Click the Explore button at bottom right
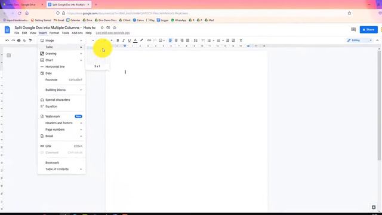The width and height of the screenshot is (382, 215). (x=374, y=207)
